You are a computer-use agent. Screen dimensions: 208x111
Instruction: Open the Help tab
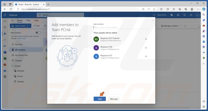[36, 20]
